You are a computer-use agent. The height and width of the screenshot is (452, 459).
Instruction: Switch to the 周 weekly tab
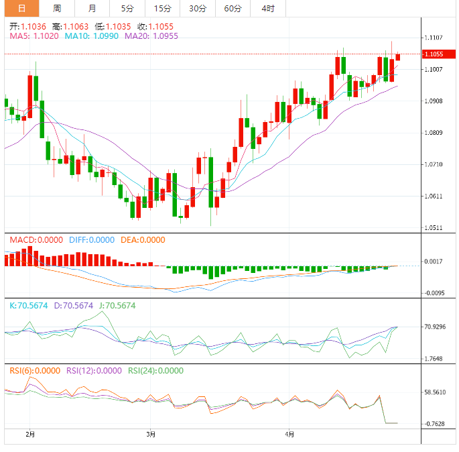(57, 9)
